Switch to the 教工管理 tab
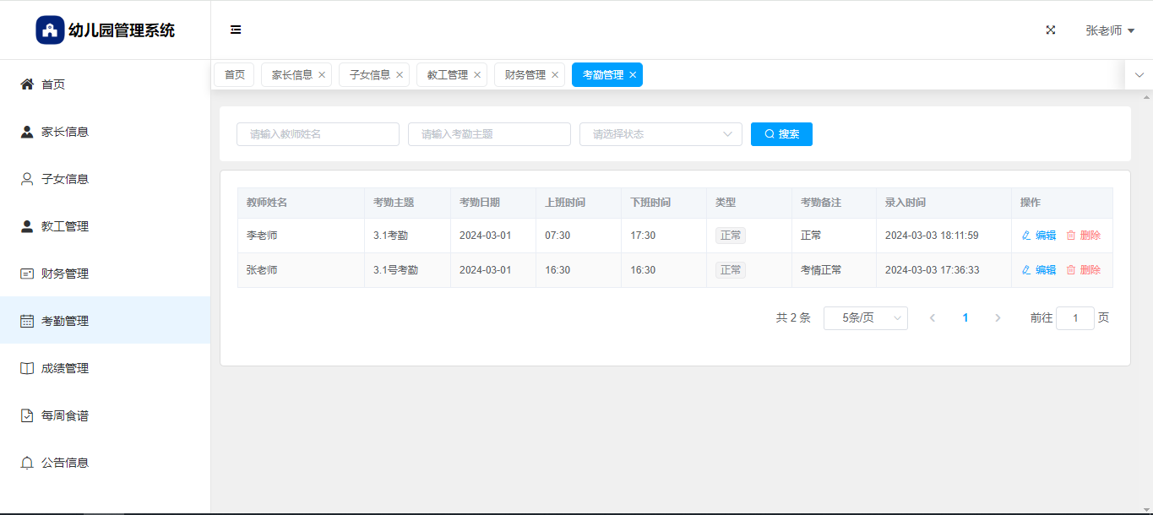The height and width of the screenshot is (515, 1153). (447, 75)
